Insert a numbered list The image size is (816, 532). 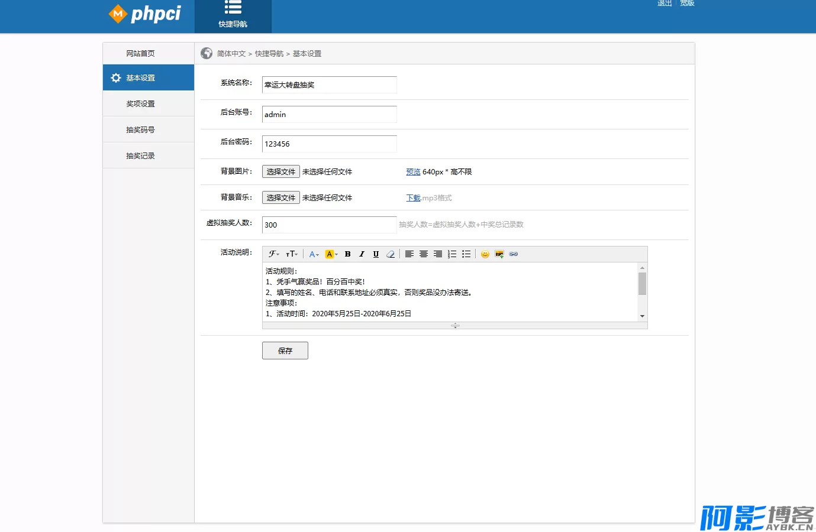(452, 254)
